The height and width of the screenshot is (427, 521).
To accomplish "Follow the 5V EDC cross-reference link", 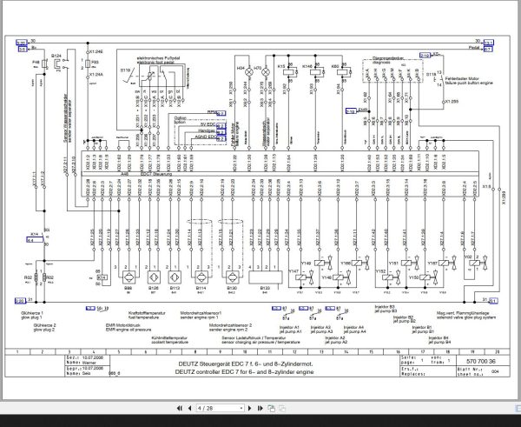I will coord(221,126).
